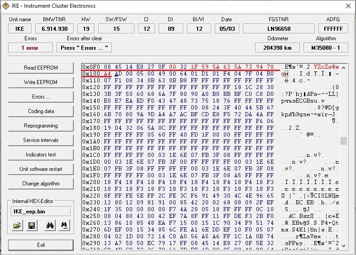Viewport: 356px width, 255px height.
Task: Open a file with the folder icon
Action: coord(18,225)
